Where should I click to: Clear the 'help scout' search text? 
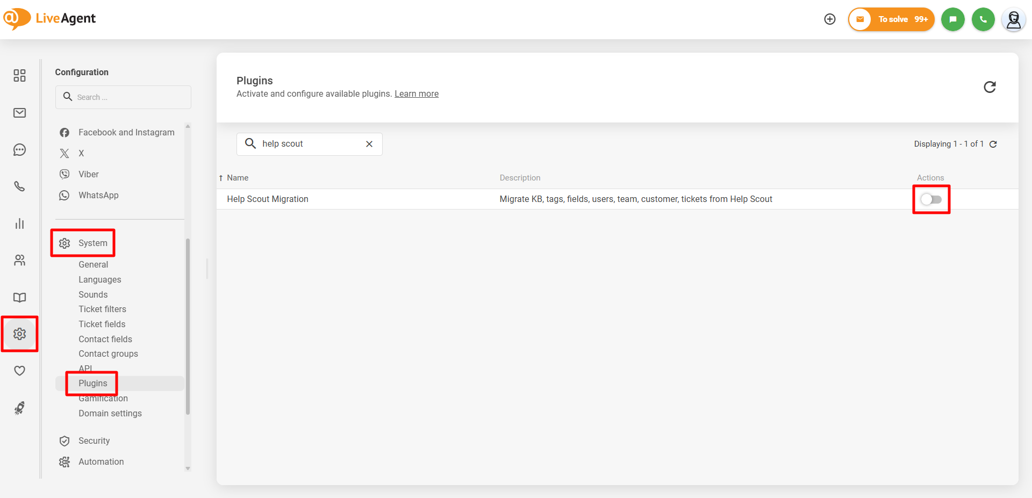coord(369,144)
